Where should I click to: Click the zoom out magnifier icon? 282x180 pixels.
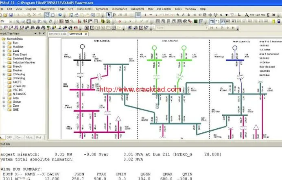pos(23,22)
